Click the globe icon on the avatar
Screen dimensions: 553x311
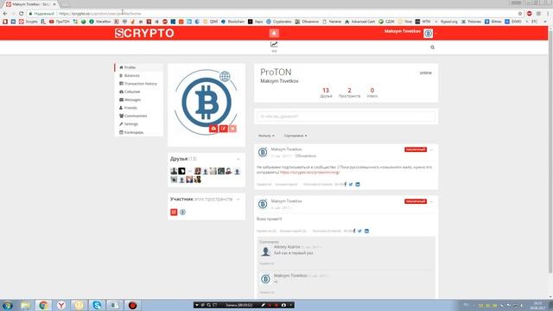click(225, 76)
